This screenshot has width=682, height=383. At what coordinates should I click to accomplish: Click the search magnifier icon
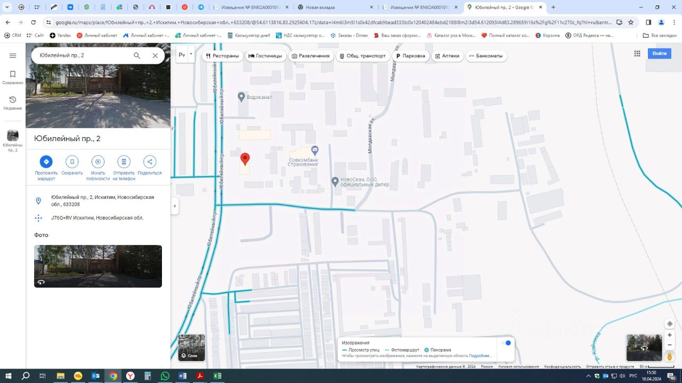coord(137,56)
